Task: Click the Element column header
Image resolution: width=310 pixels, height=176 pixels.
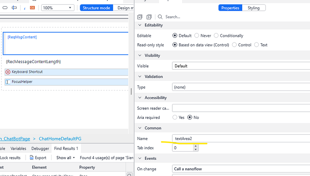Action: click(x=40, y=167)
